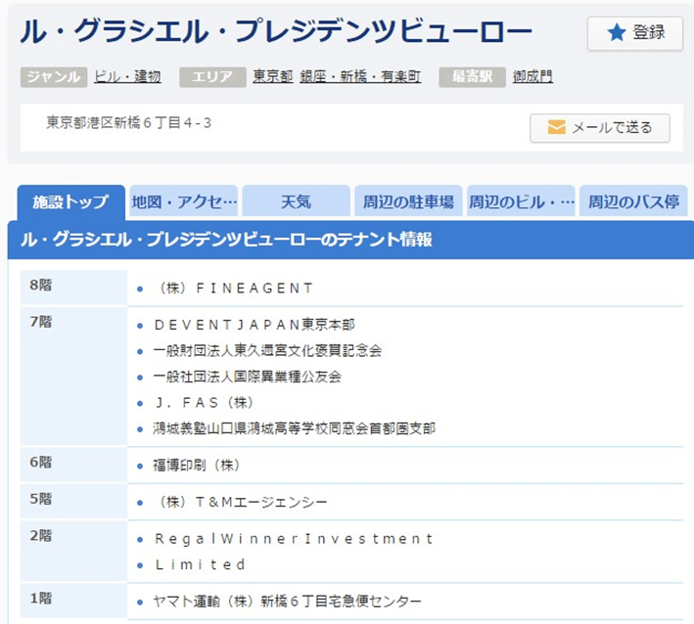694x624 pixels.
Task: Click the page title ル・グラシエル・プレジデンツビューロー
Action: click(x=276, y=31)
